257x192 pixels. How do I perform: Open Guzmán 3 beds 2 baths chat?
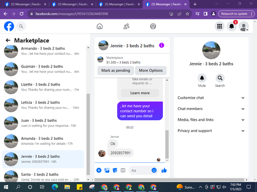43,69
